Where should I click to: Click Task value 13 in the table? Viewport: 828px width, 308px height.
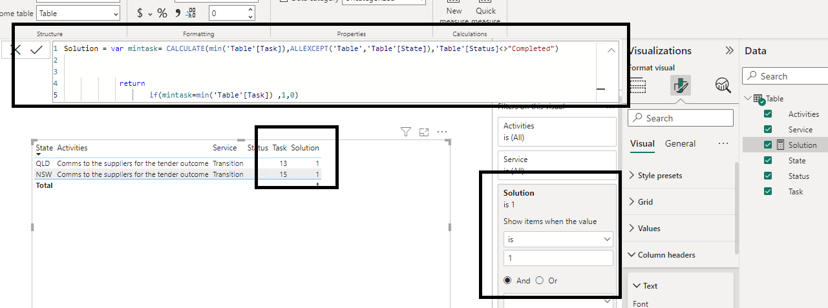click(283, 163)
